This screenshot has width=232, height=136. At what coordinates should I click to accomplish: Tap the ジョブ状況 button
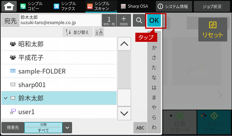(x=212, y=6)
